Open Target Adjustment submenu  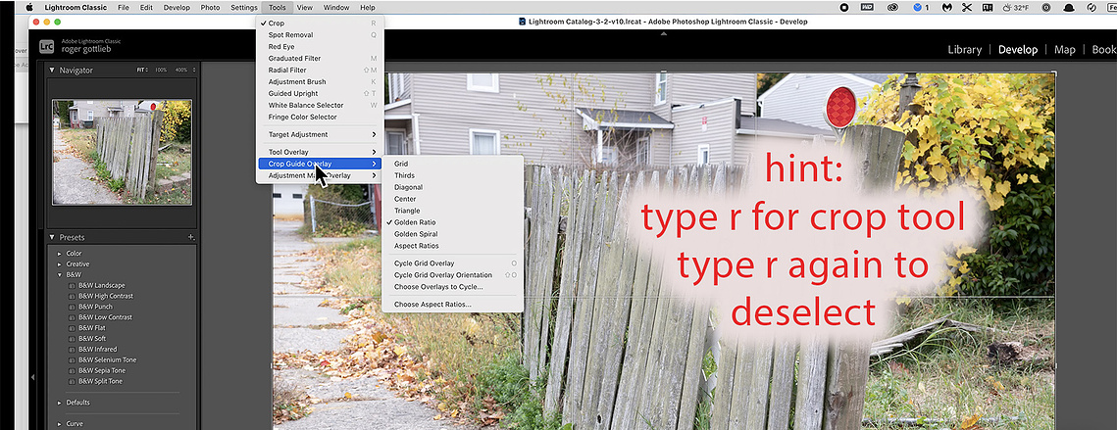[320, 134]
